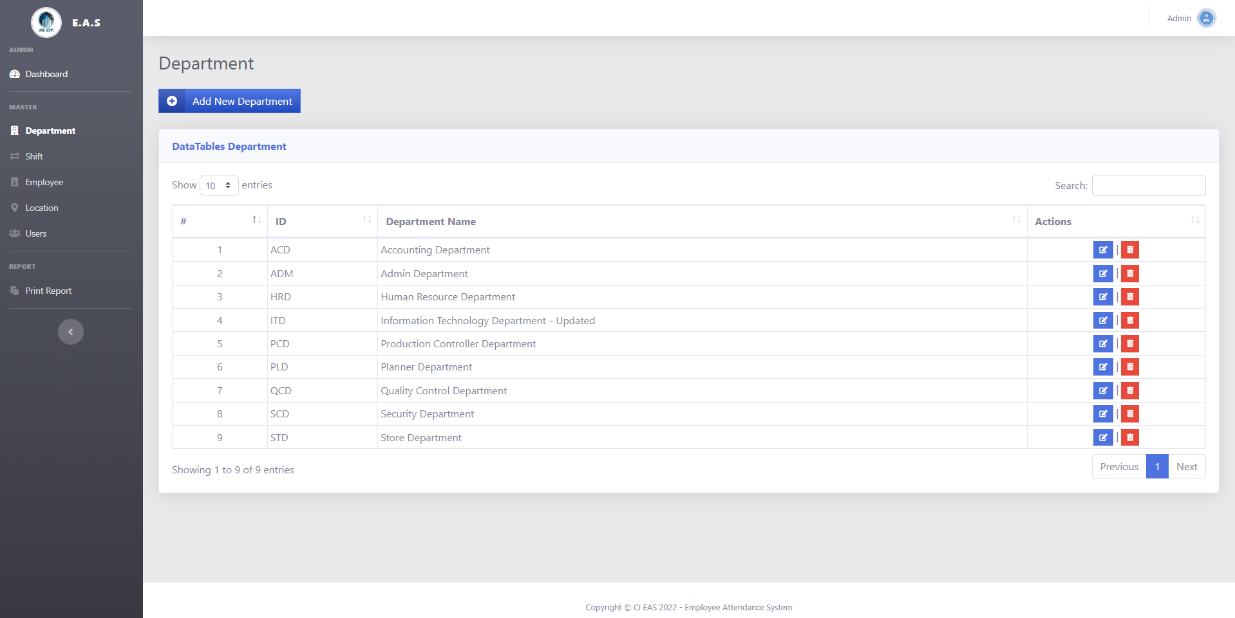
Task: Select page 1 in pagination
Action: [1157, 467]
